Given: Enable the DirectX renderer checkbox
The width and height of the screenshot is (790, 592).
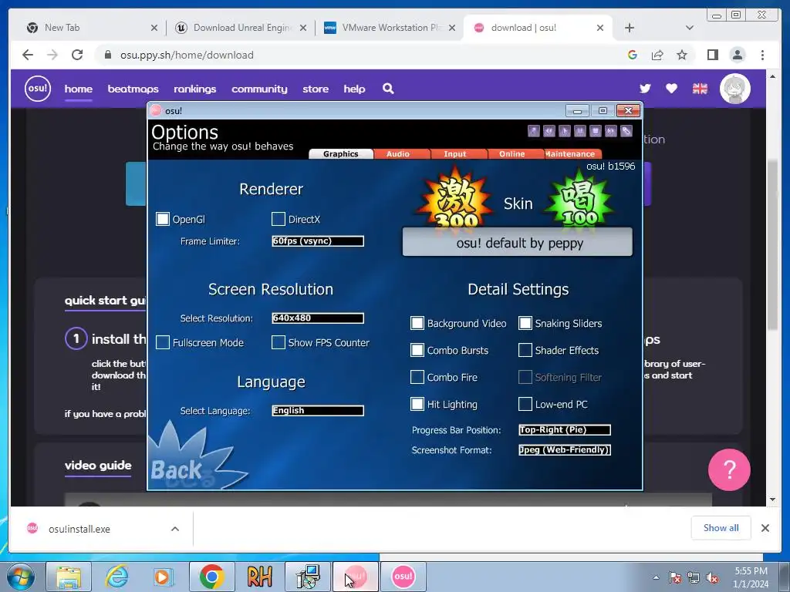Looking at the screenshot, I should tap(278, 219).
